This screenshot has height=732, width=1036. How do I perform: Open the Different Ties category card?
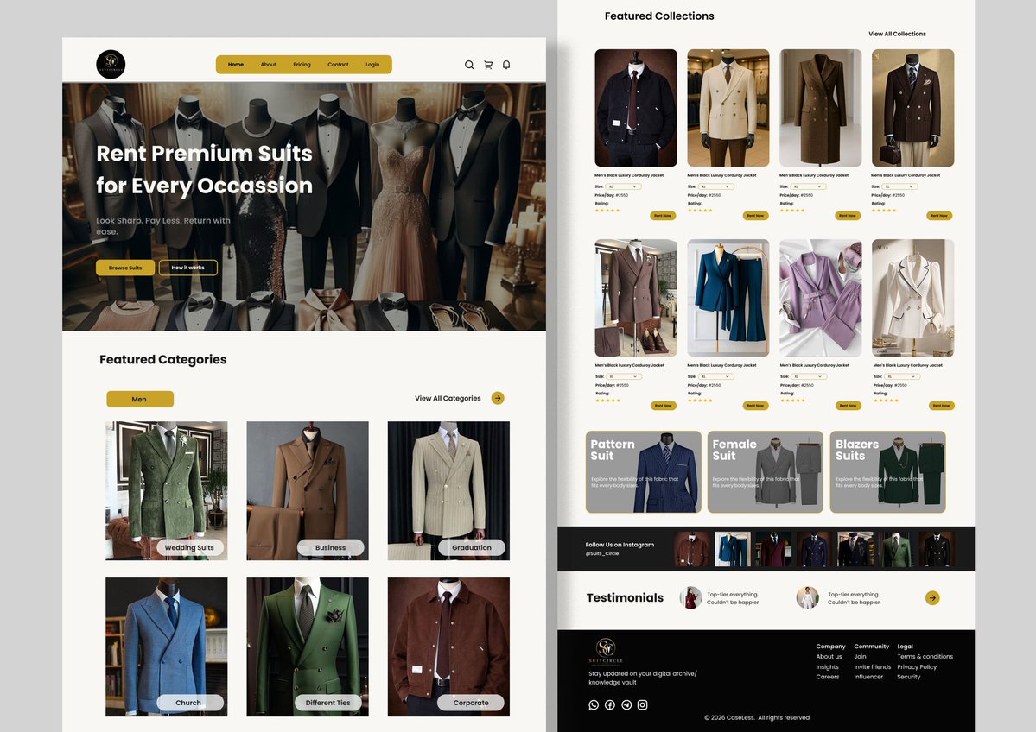coord(308,647)
